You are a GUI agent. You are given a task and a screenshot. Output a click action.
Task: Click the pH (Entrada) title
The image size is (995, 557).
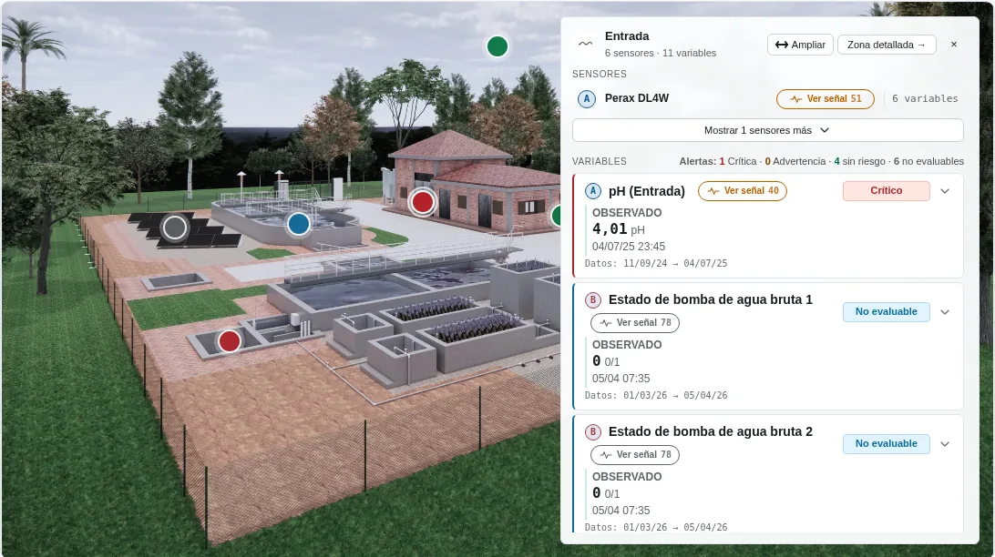tap(647, 191)
